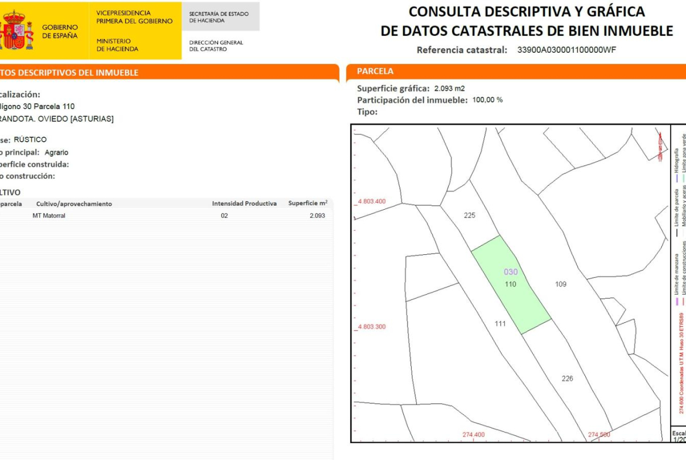This screenshot has height=460, width=686.
Task: Click the PARCELA section header
Action: coord(375,71)
